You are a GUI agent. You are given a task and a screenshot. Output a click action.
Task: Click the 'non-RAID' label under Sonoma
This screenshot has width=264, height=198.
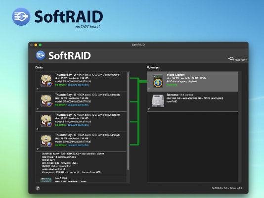(x=172, y=101)
